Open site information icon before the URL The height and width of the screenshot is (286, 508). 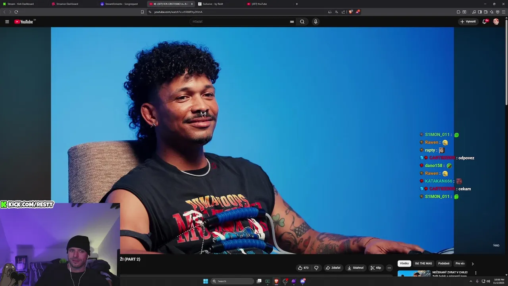point(150,12)
